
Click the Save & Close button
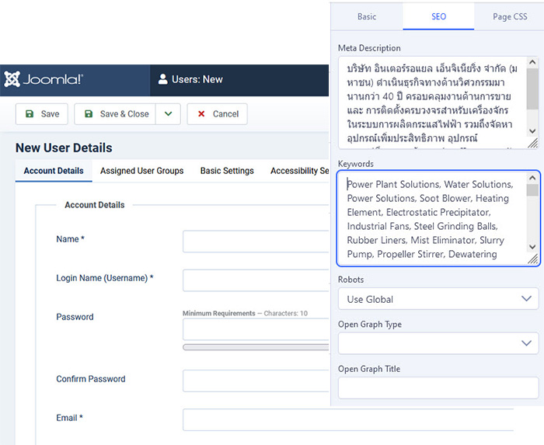click(115, 114)
